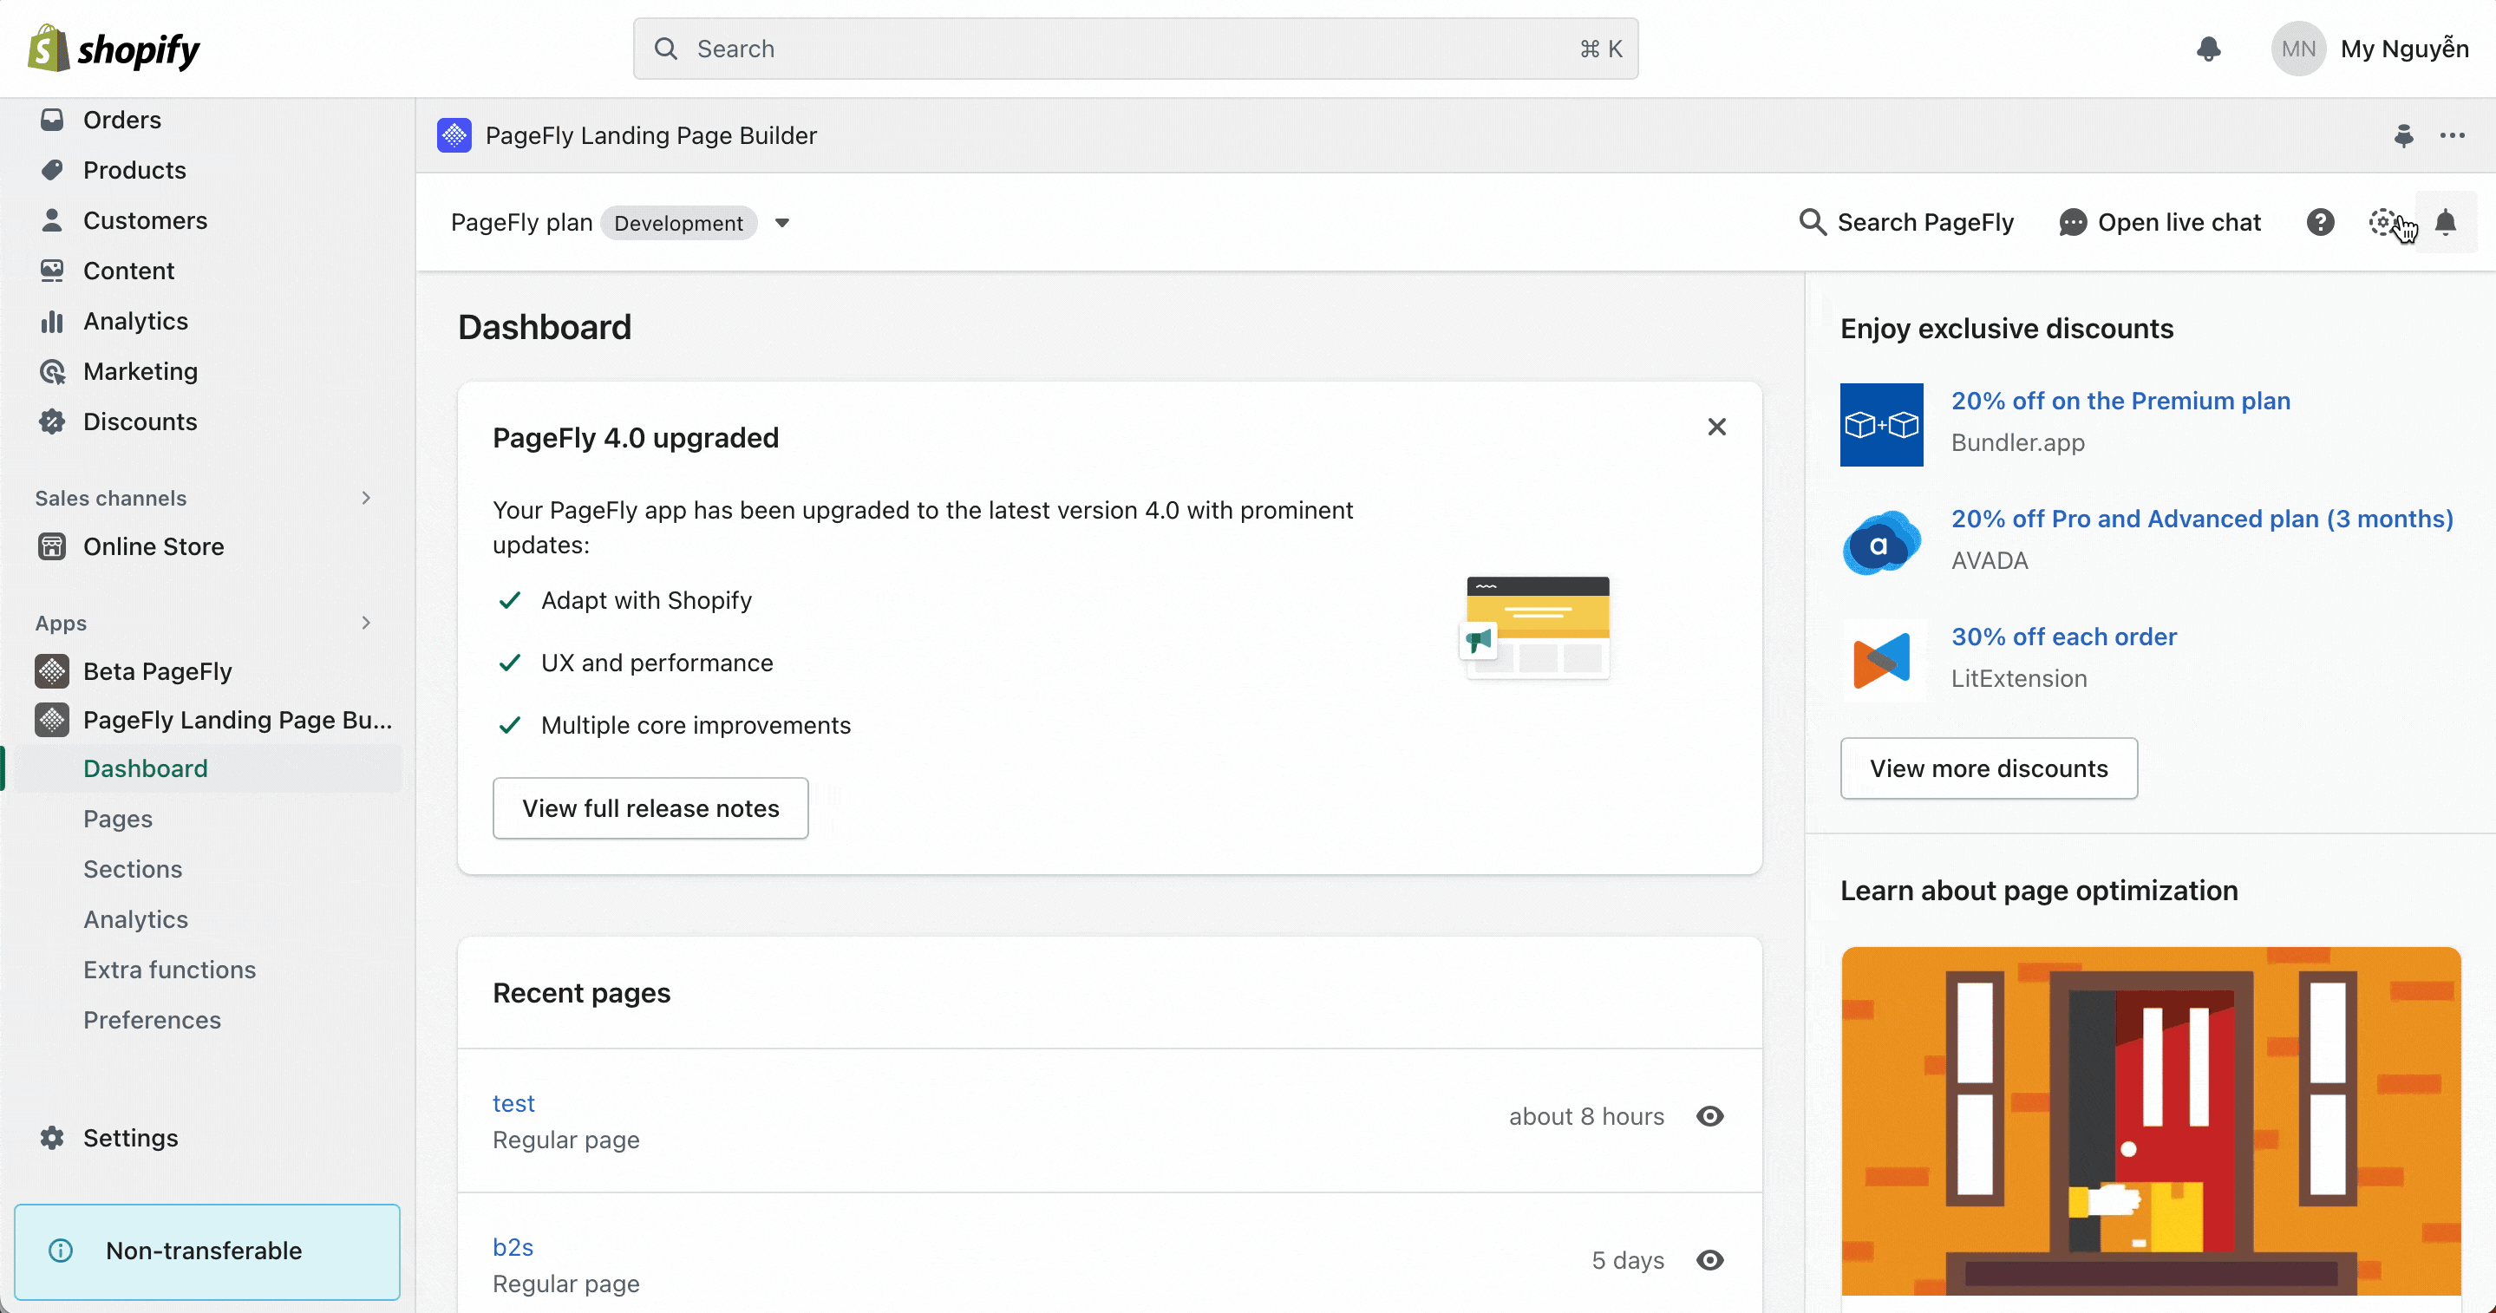
Task: Open Online Store sales channel
Action: 154,546
